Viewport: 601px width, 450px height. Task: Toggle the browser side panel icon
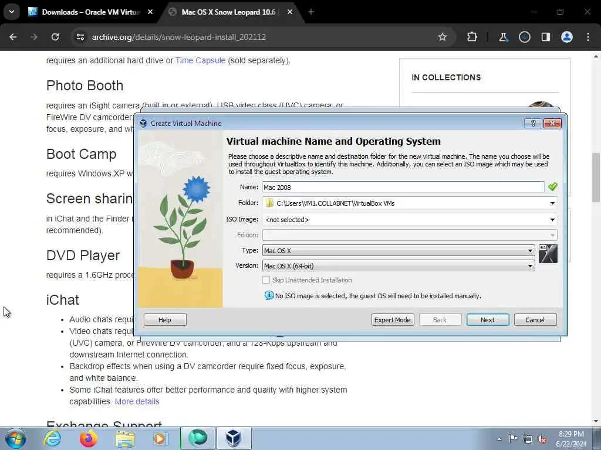click(546, 37)
